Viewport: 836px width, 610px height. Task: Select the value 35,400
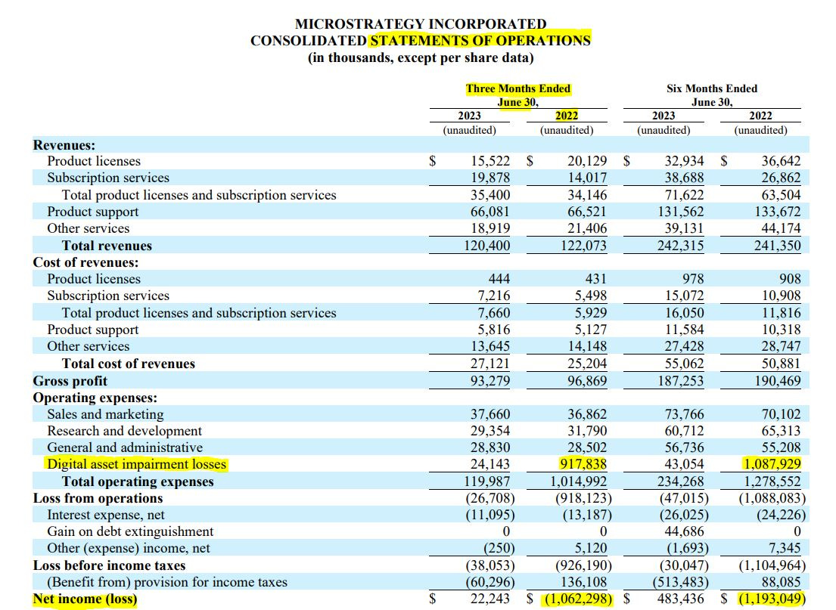[490, 195]
